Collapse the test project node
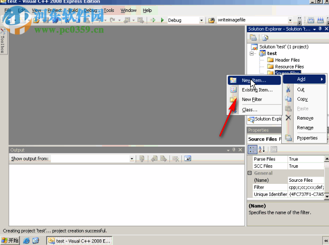329x245 pixels. point(252,53)
